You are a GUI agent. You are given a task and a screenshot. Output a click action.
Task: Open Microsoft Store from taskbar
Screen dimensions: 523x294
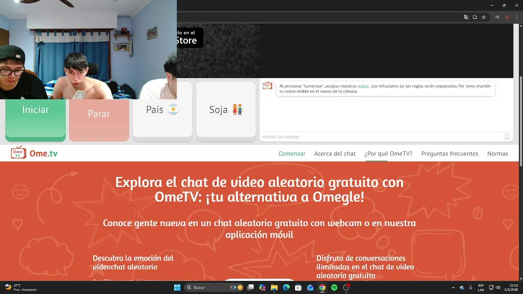298,287
